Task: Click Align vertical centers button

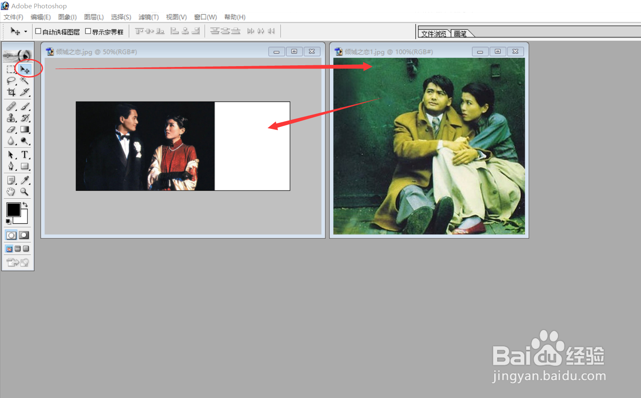Action: [x=150, y=31]
